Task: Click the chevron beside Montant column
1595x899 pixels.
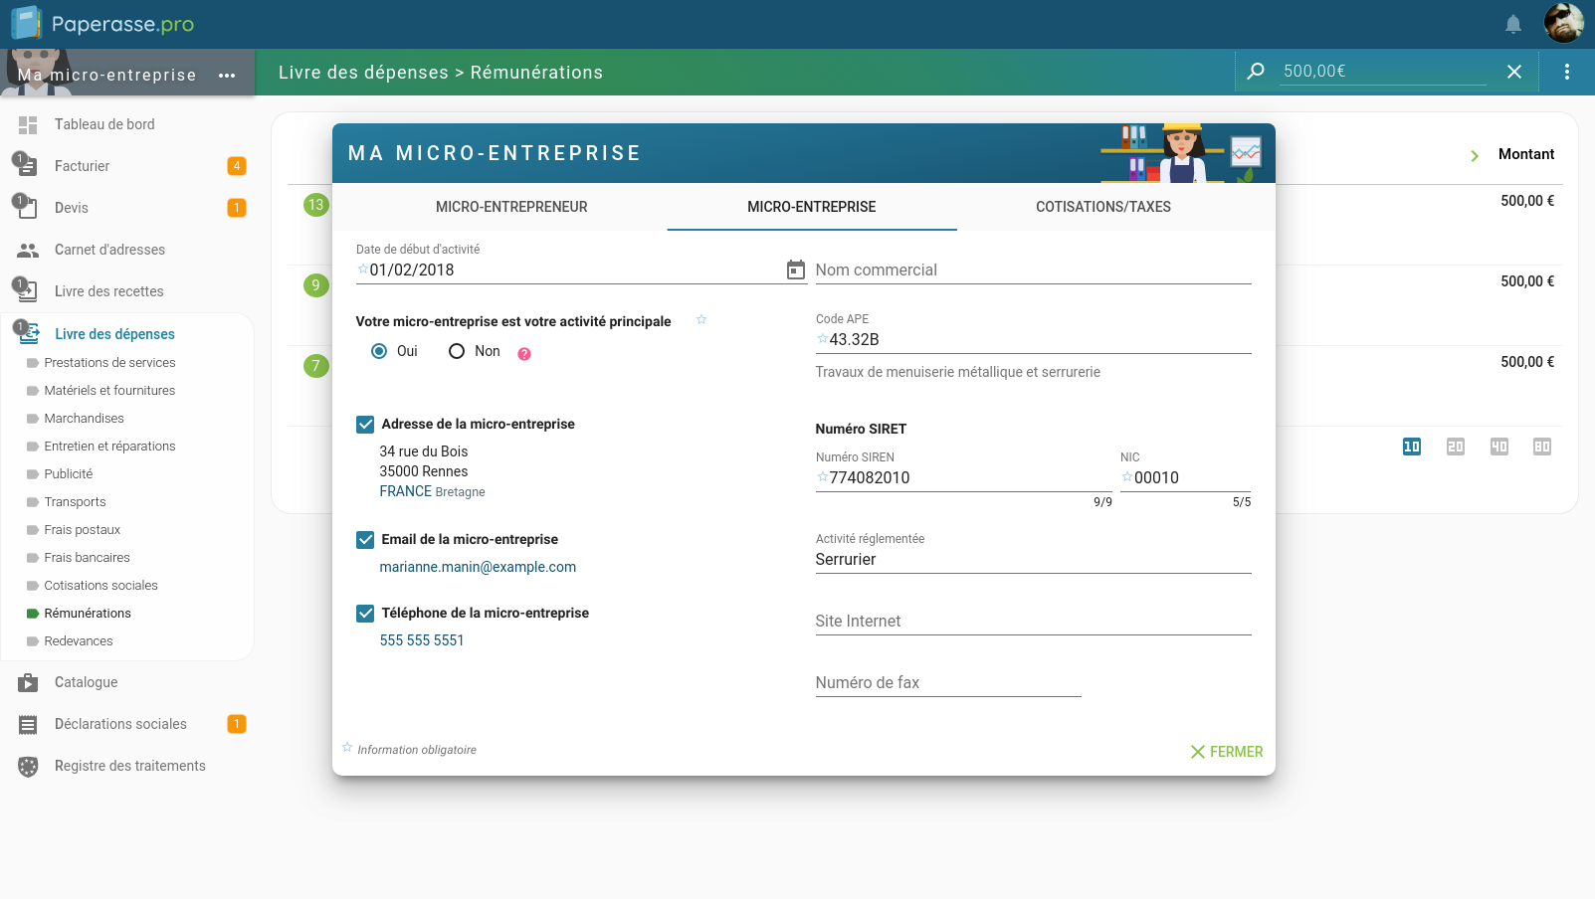Action: pos(1474,155)
